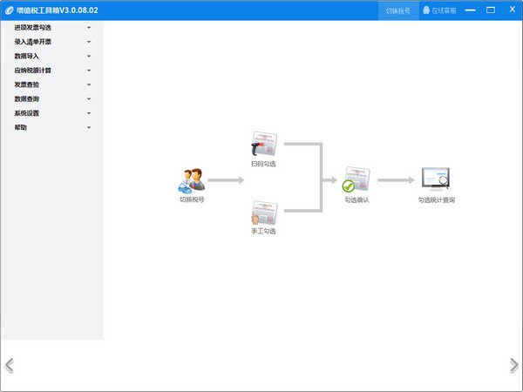This screenshot has width=523, height=392.
Task: Expand the 数据导入 dropdown arrow
Action: [x=89, y=56]
